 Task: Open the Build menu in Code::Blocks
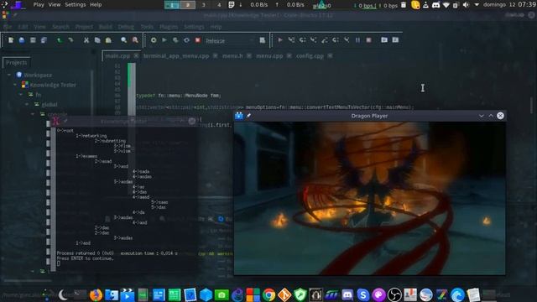[x=105, y=27]
